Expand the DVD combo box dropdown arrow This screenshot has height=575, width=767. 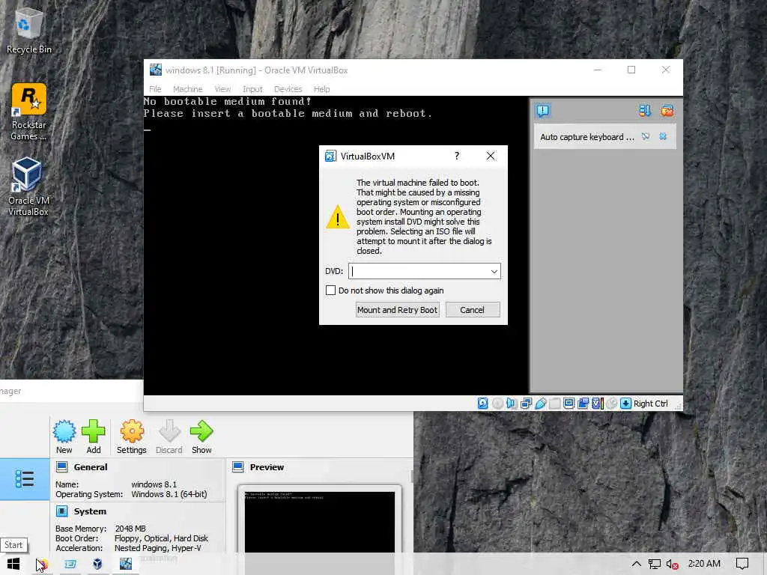click(x=494, y=271)
